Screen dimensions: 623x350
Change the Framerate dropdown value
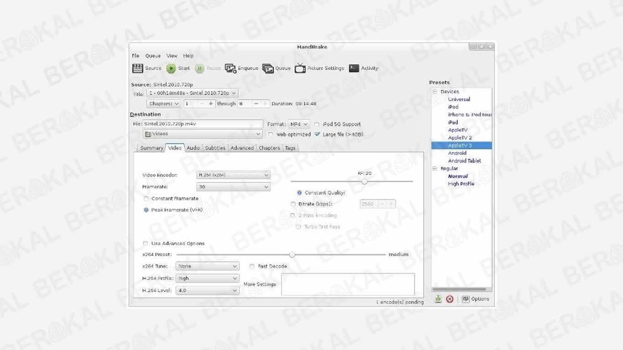(x=233, y=187)
